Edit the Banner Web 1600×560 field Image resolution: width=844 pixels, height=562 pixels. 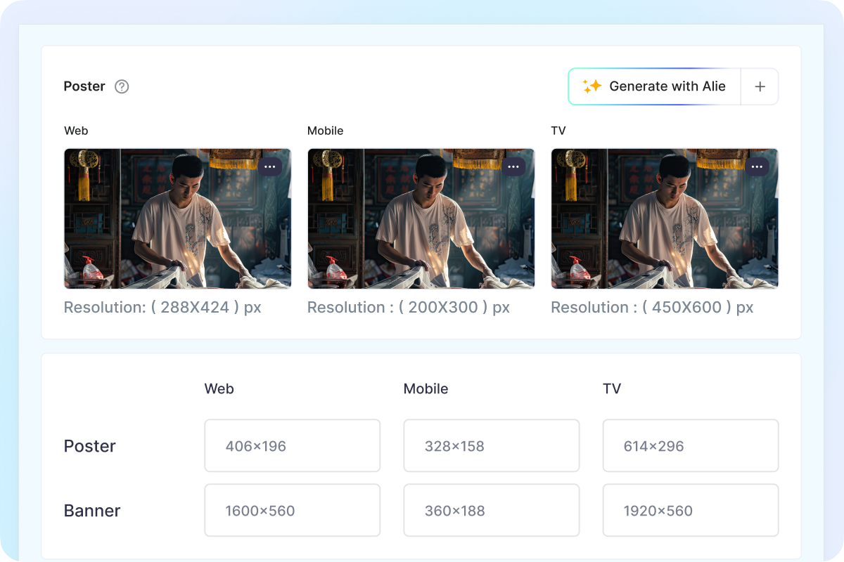292,510
